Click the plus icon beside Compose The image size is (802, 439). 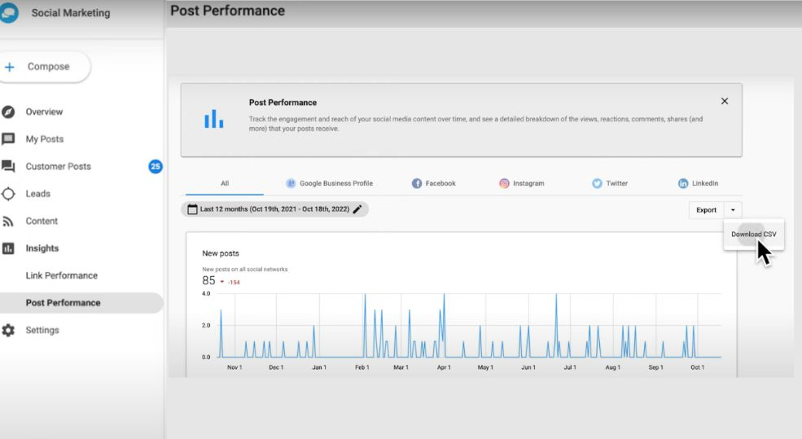point(9,67)
